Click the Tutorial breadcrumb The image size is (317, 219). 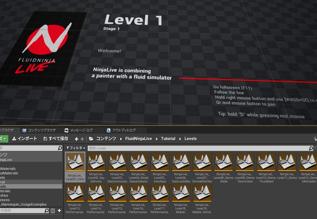168,139
